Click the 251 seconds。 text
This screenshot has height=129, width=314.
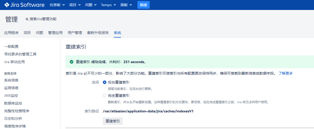point(135,62)
